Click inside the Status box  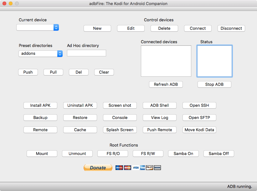pyautogui.click(x=214, y=61)
